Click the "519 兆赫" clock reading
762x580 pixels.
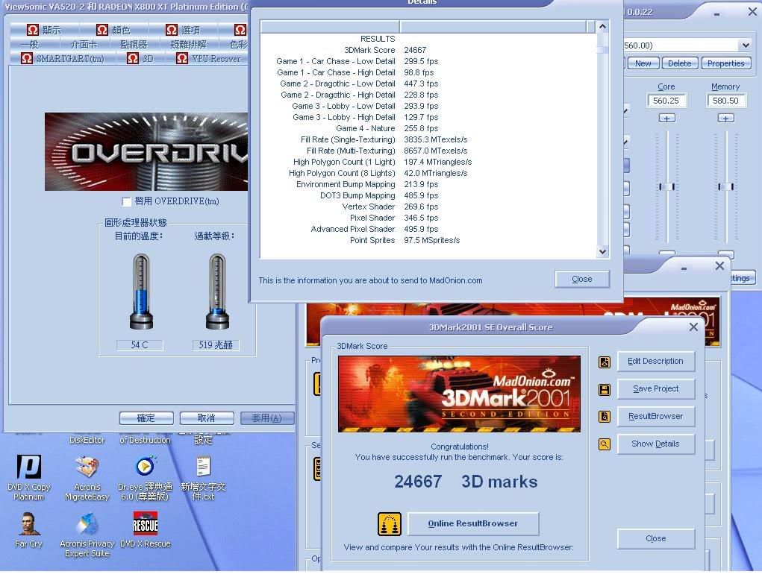[x=215, y=344]
